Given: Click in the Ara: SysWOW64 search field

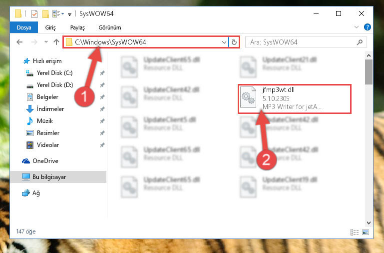Looking at the screenshot, I should tap(301, 42).
